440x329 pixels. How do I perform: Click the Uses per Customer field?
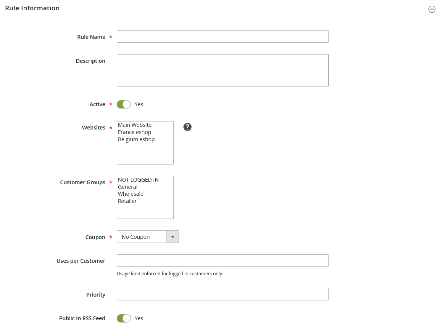point(222,260)
